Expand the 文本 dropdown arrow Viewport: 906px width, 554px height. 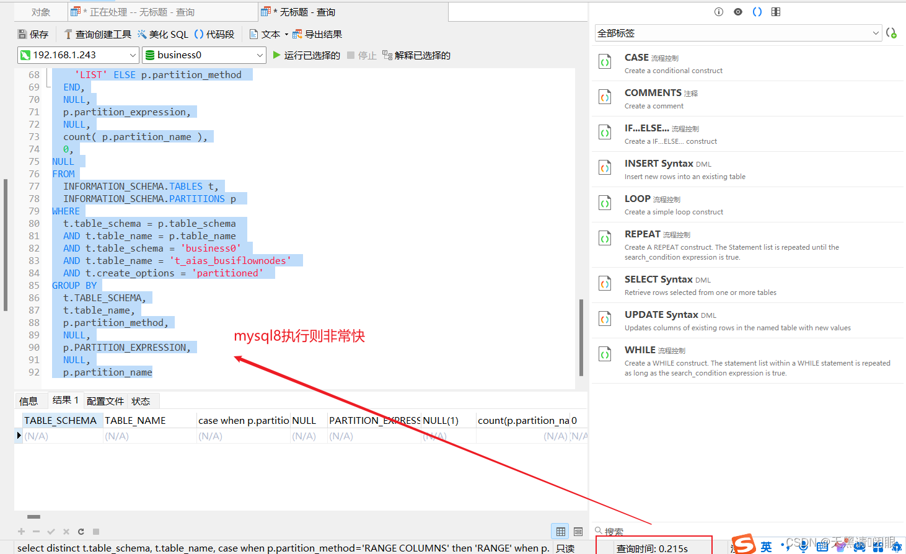coord(286,35)
